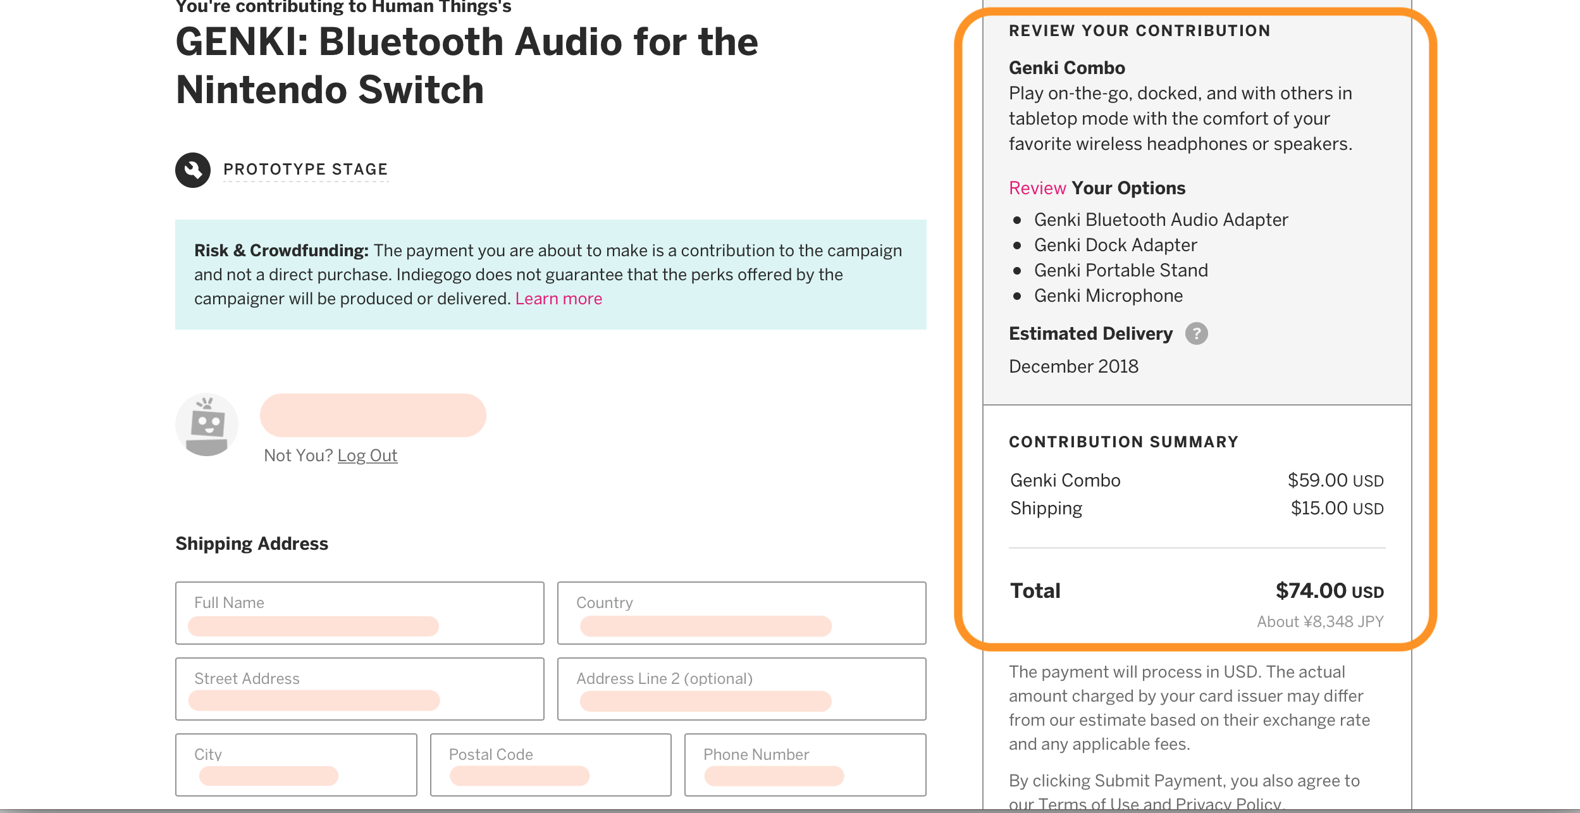Click the Review options link
The image size is (1580, 813).
(x=1037, y=188)
